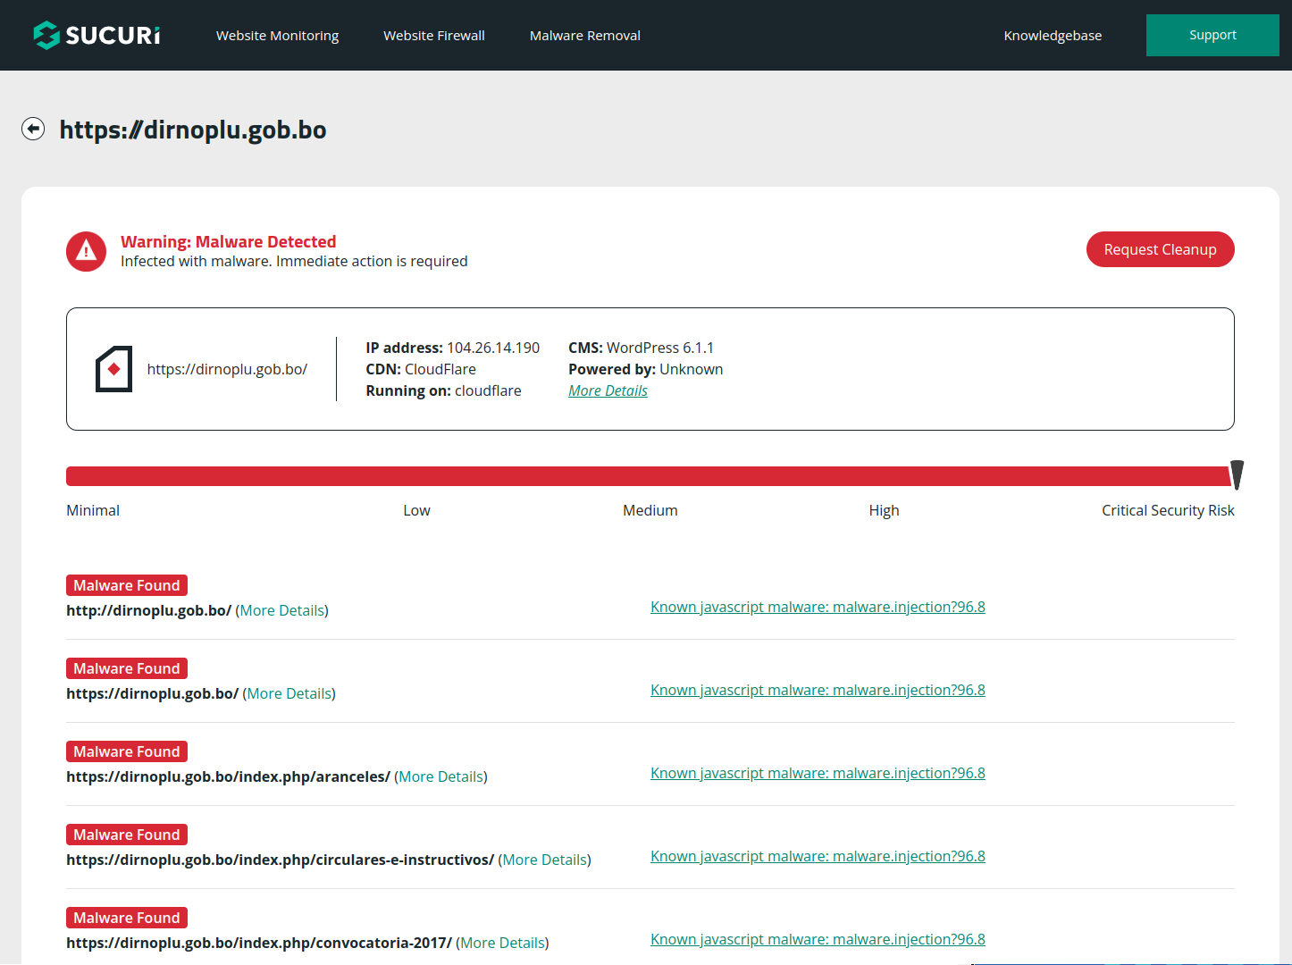Open More Details under CMS info
This screenshot has width=1292, height=965.
click(x=608, y=390)
